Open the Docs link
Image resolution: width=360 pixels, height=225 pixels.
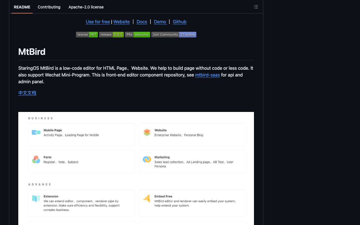(142, 22)
